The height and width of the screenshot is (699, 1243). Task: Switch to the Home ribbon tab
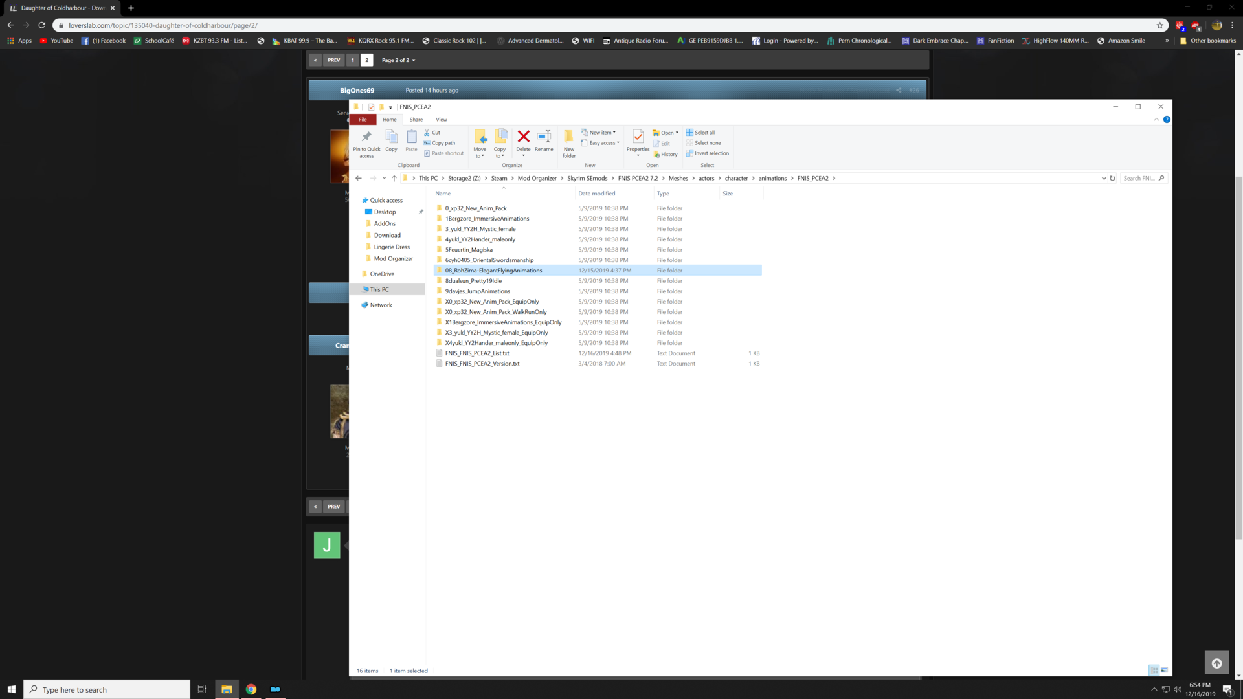point(390,120)
